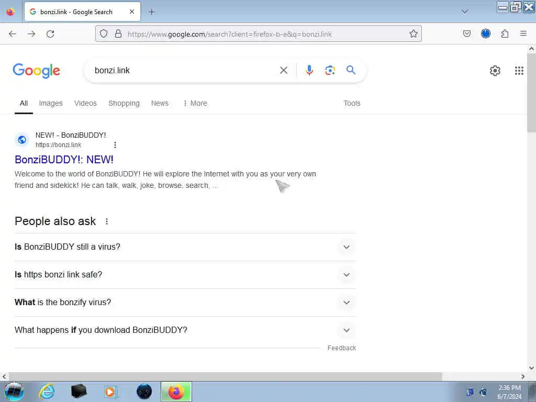
Task: Switch to the Videos tab
Action: pos(85,103)
